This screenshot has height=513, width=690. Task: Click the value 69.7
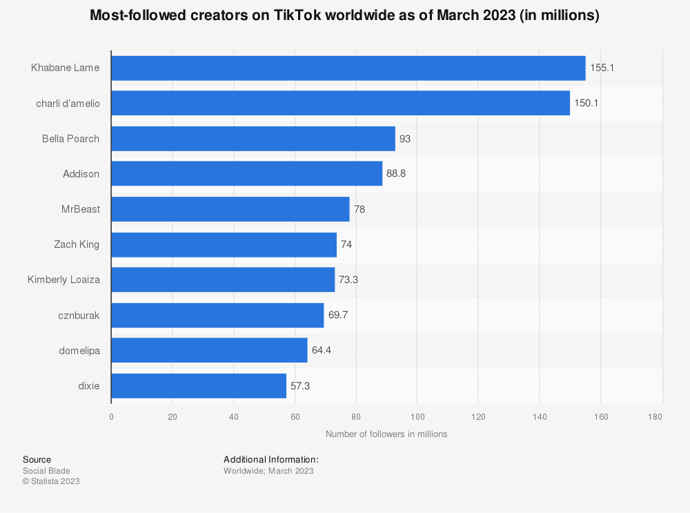tap(338, 315)
